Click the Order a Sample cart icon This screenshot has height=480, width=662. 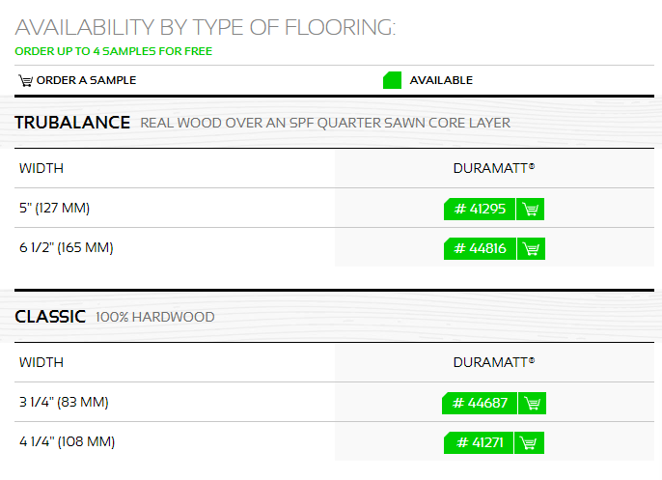25,80
